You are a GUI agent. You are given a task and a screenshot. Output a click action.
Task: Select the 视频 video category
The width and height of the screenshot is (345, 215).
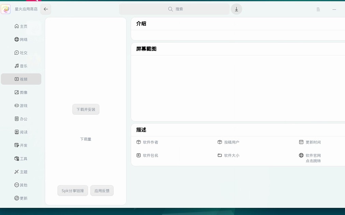coord(21,79)
